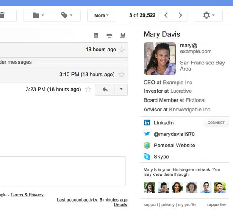This screenshot has width=233, height=221.
Task: Star the 3:10 PM message
Action: click(x=122, y=75)
